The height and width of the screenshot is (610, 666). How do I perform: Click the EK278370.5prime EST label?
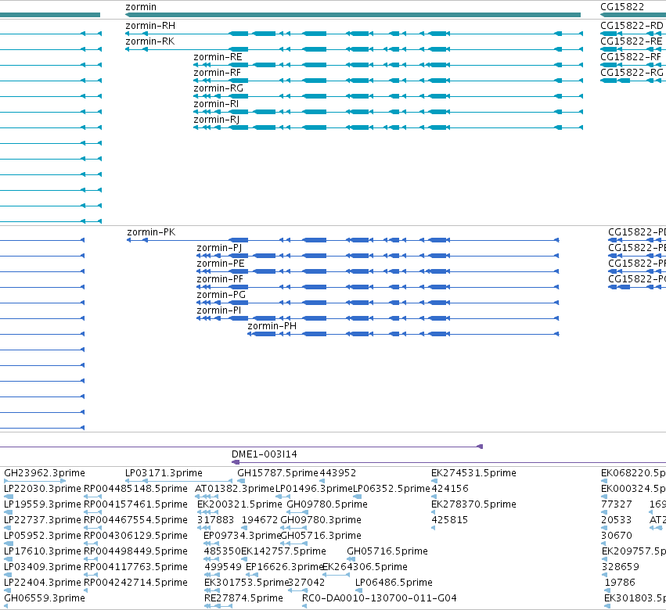pos(473,504)
